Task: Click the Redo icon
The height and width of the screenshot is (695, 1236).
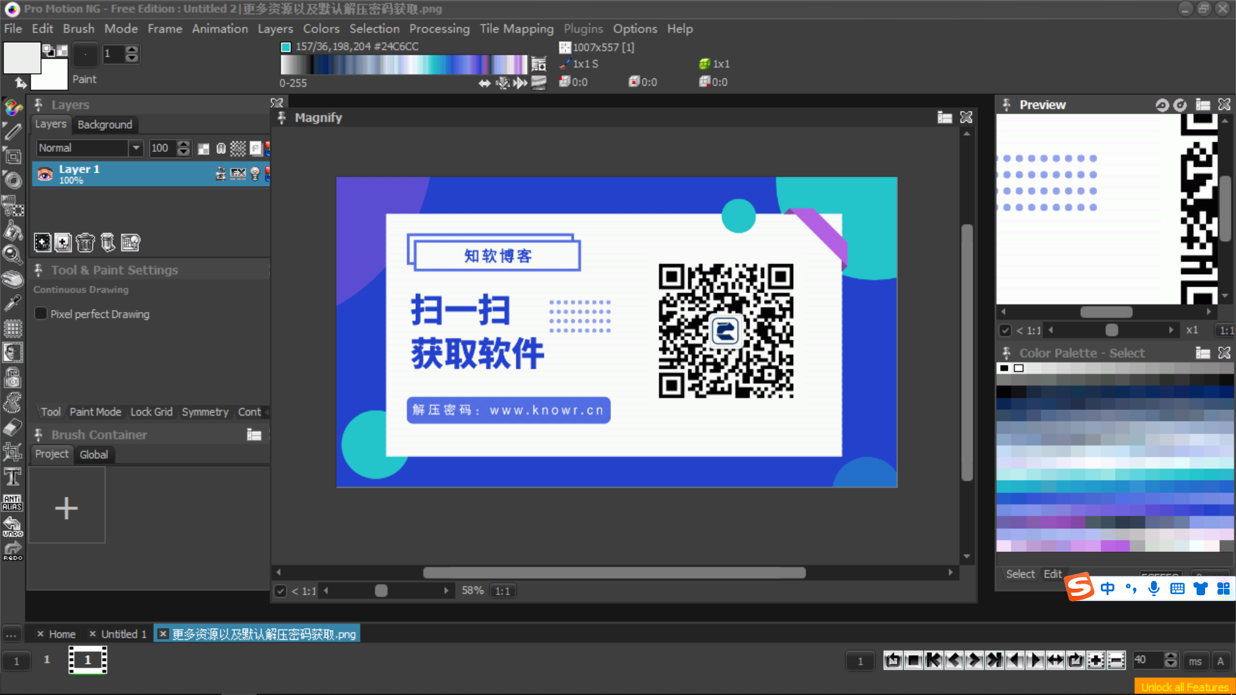Action: pos(12,551)
